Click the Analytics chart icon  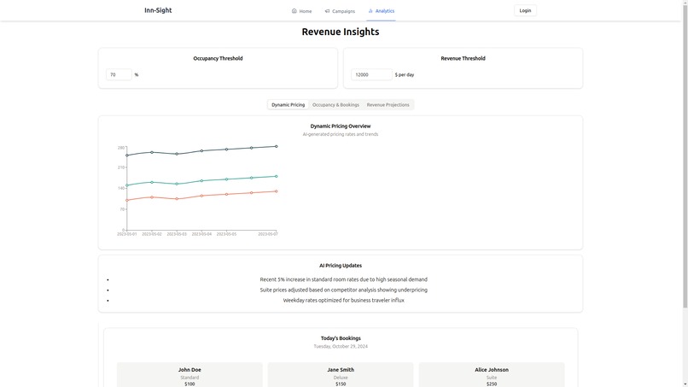[x=370, y=11]
